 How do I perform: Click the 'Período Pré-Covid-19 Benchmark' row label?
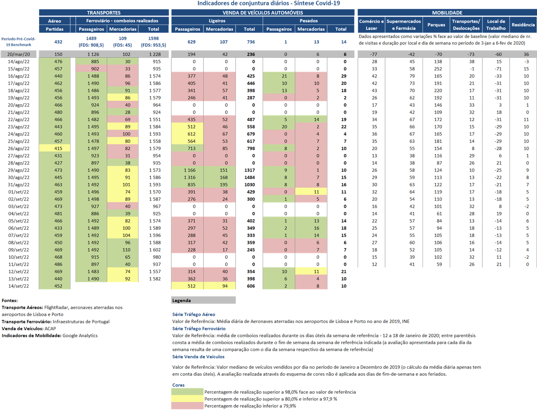click(19, 42)
